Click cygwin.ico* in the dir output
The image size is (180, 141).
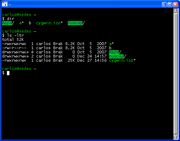(49, 23)
